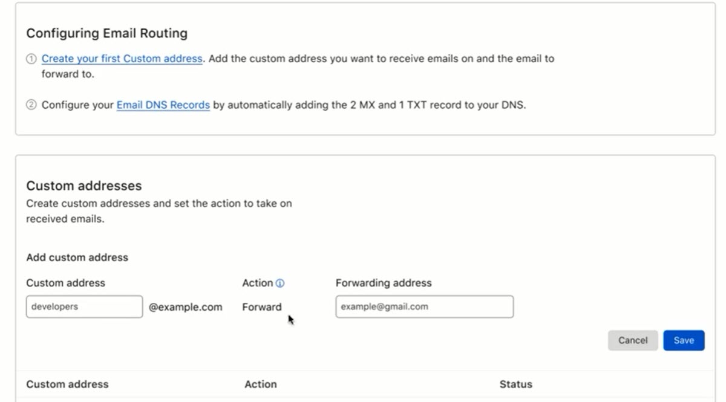
Task: Open the "Email DNS Records" link
Action: pos(163,105)
